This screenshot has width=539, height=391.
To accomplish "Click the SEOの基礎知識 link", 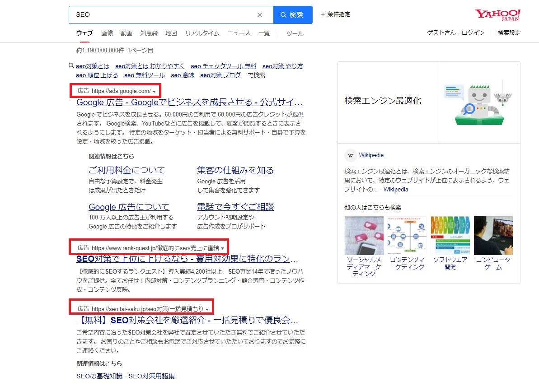I will coord(99,376).
